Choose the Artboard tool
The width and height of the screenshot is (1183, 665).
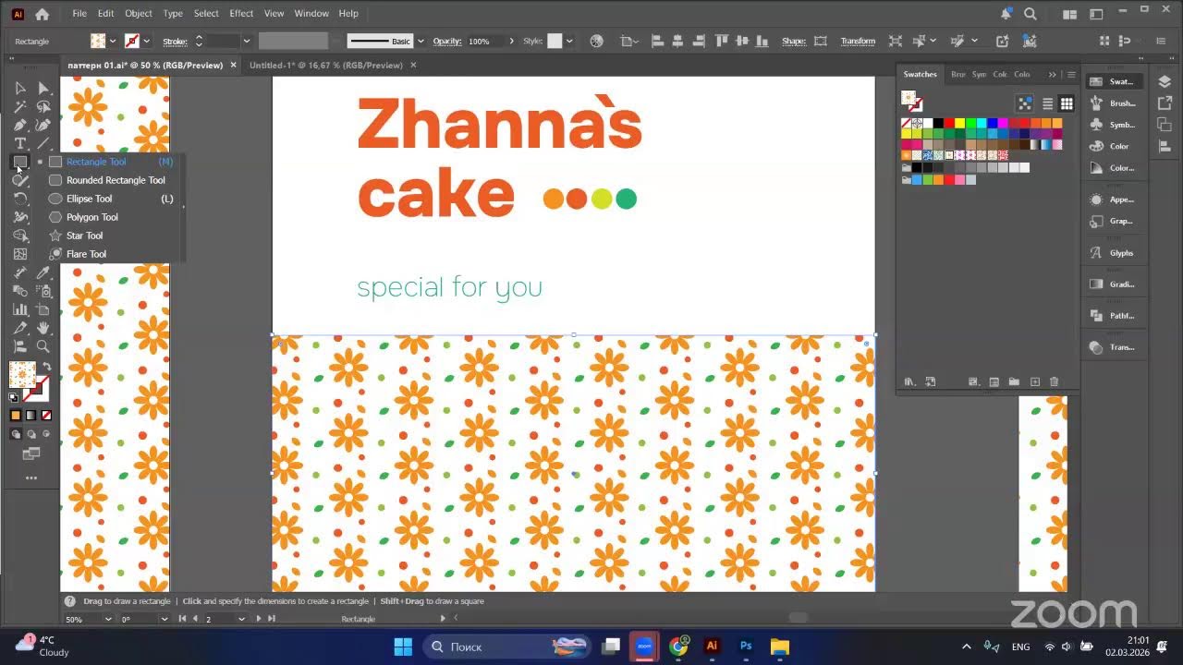(x=43, y=309)
